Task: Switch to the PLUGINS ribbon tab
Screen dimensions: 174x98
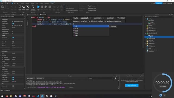Action: 46,3
